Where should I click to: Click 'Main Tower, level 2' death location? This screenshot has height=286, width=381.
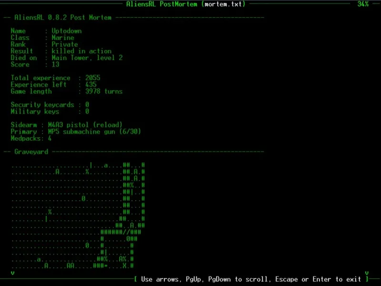click(87, 58)
